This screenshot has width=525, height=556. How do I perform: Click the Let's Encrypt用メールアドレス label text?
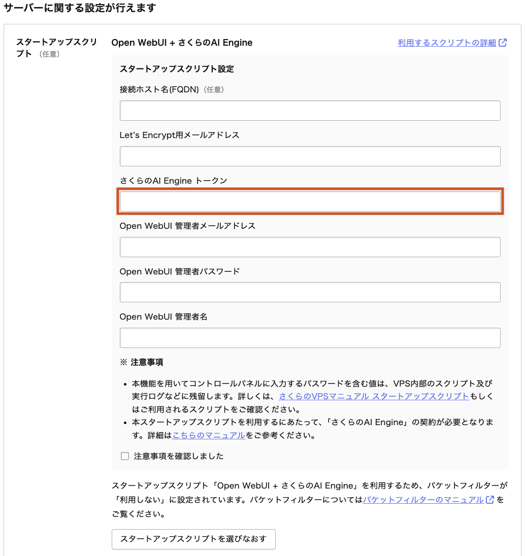point(179,135)
